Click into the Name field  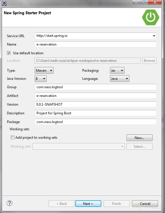pyautogui.click(x=96, y=44)
